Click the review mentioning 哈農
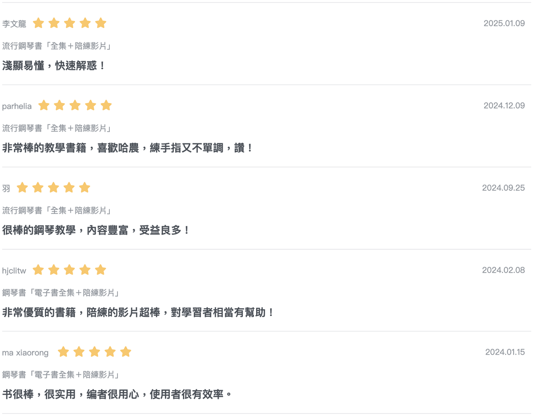542x416 pixels. click(x=128, y=148)
